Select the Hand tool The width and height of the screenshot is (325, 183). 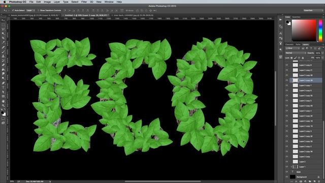pos(3,101)
